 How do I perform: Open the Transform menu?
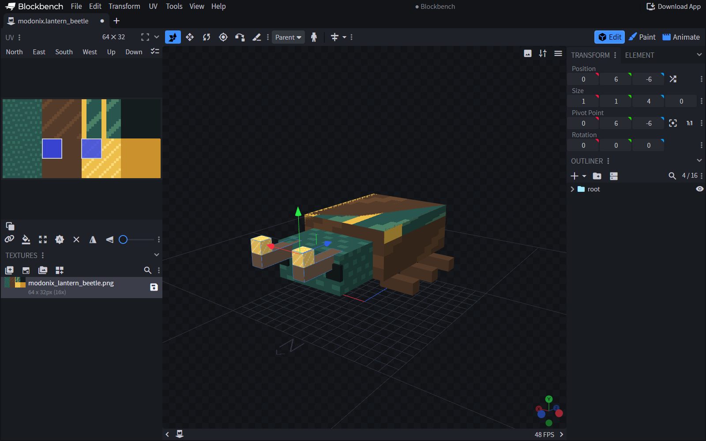pos(124,6)
